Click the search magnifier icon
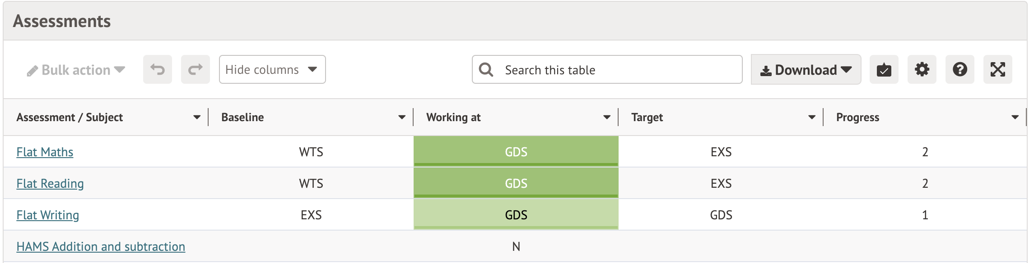1034x263 pixels. coord(486,69)
